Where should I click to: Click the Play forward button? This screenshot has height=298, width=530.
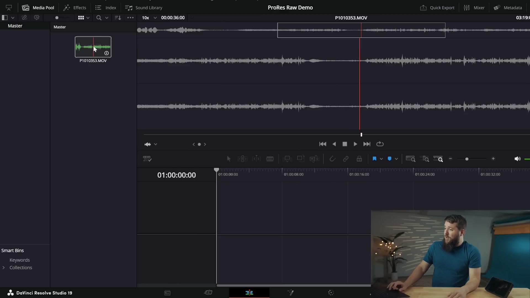pos(356,144)
